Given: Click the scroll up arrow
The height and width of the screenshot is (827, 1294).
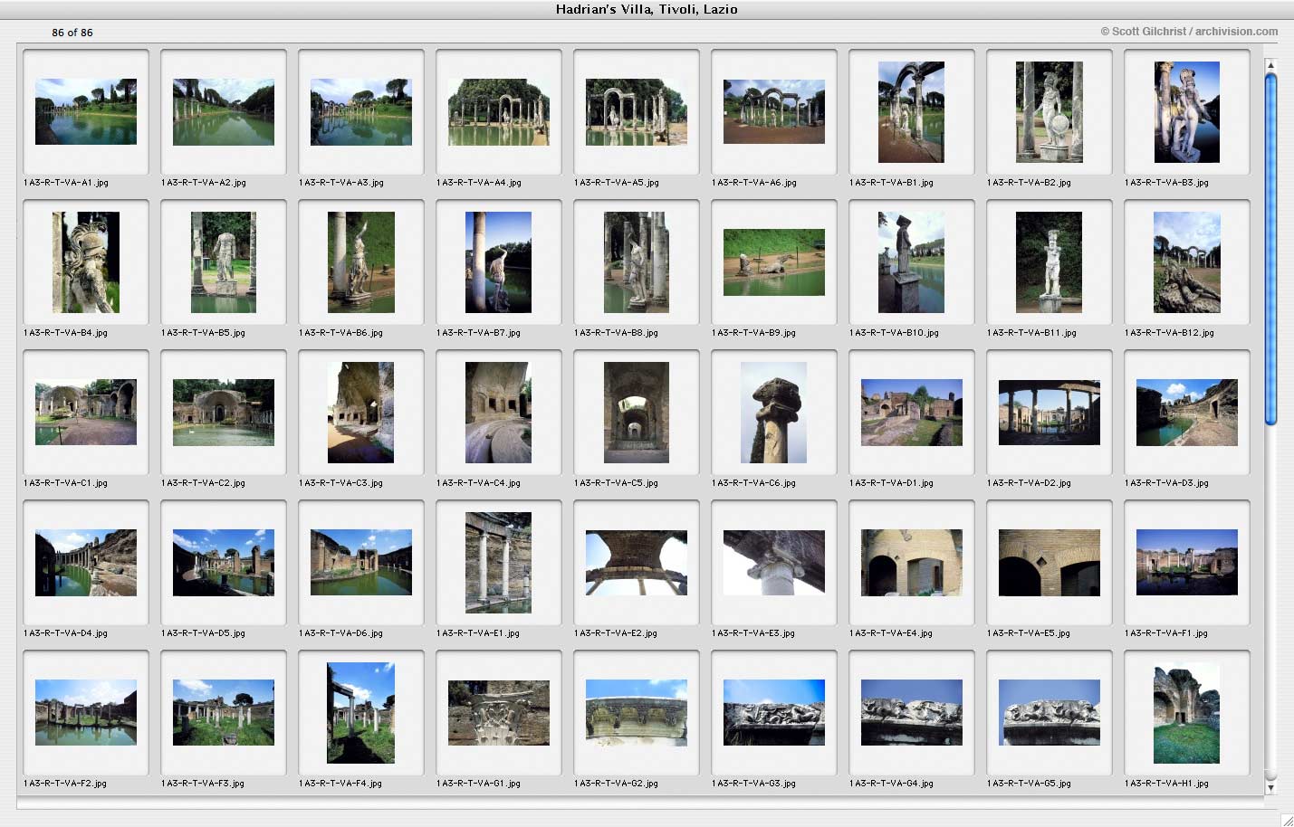Looking at the screenshot, I should tap(1270, 65).
